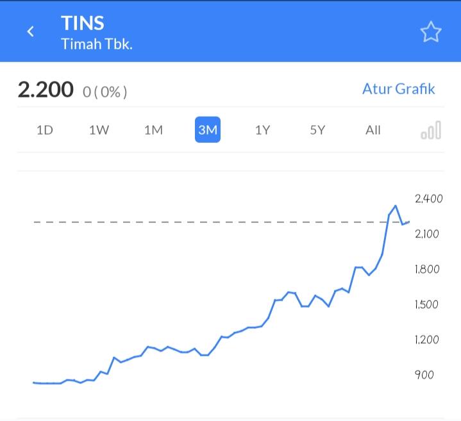This screenshot has height=421, width=461.
Task: View the All time range
Action: [x=373, y=130]
